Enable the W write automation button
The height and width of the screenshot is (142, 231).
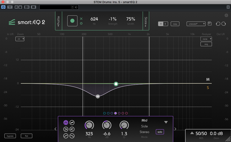(20, 7)
